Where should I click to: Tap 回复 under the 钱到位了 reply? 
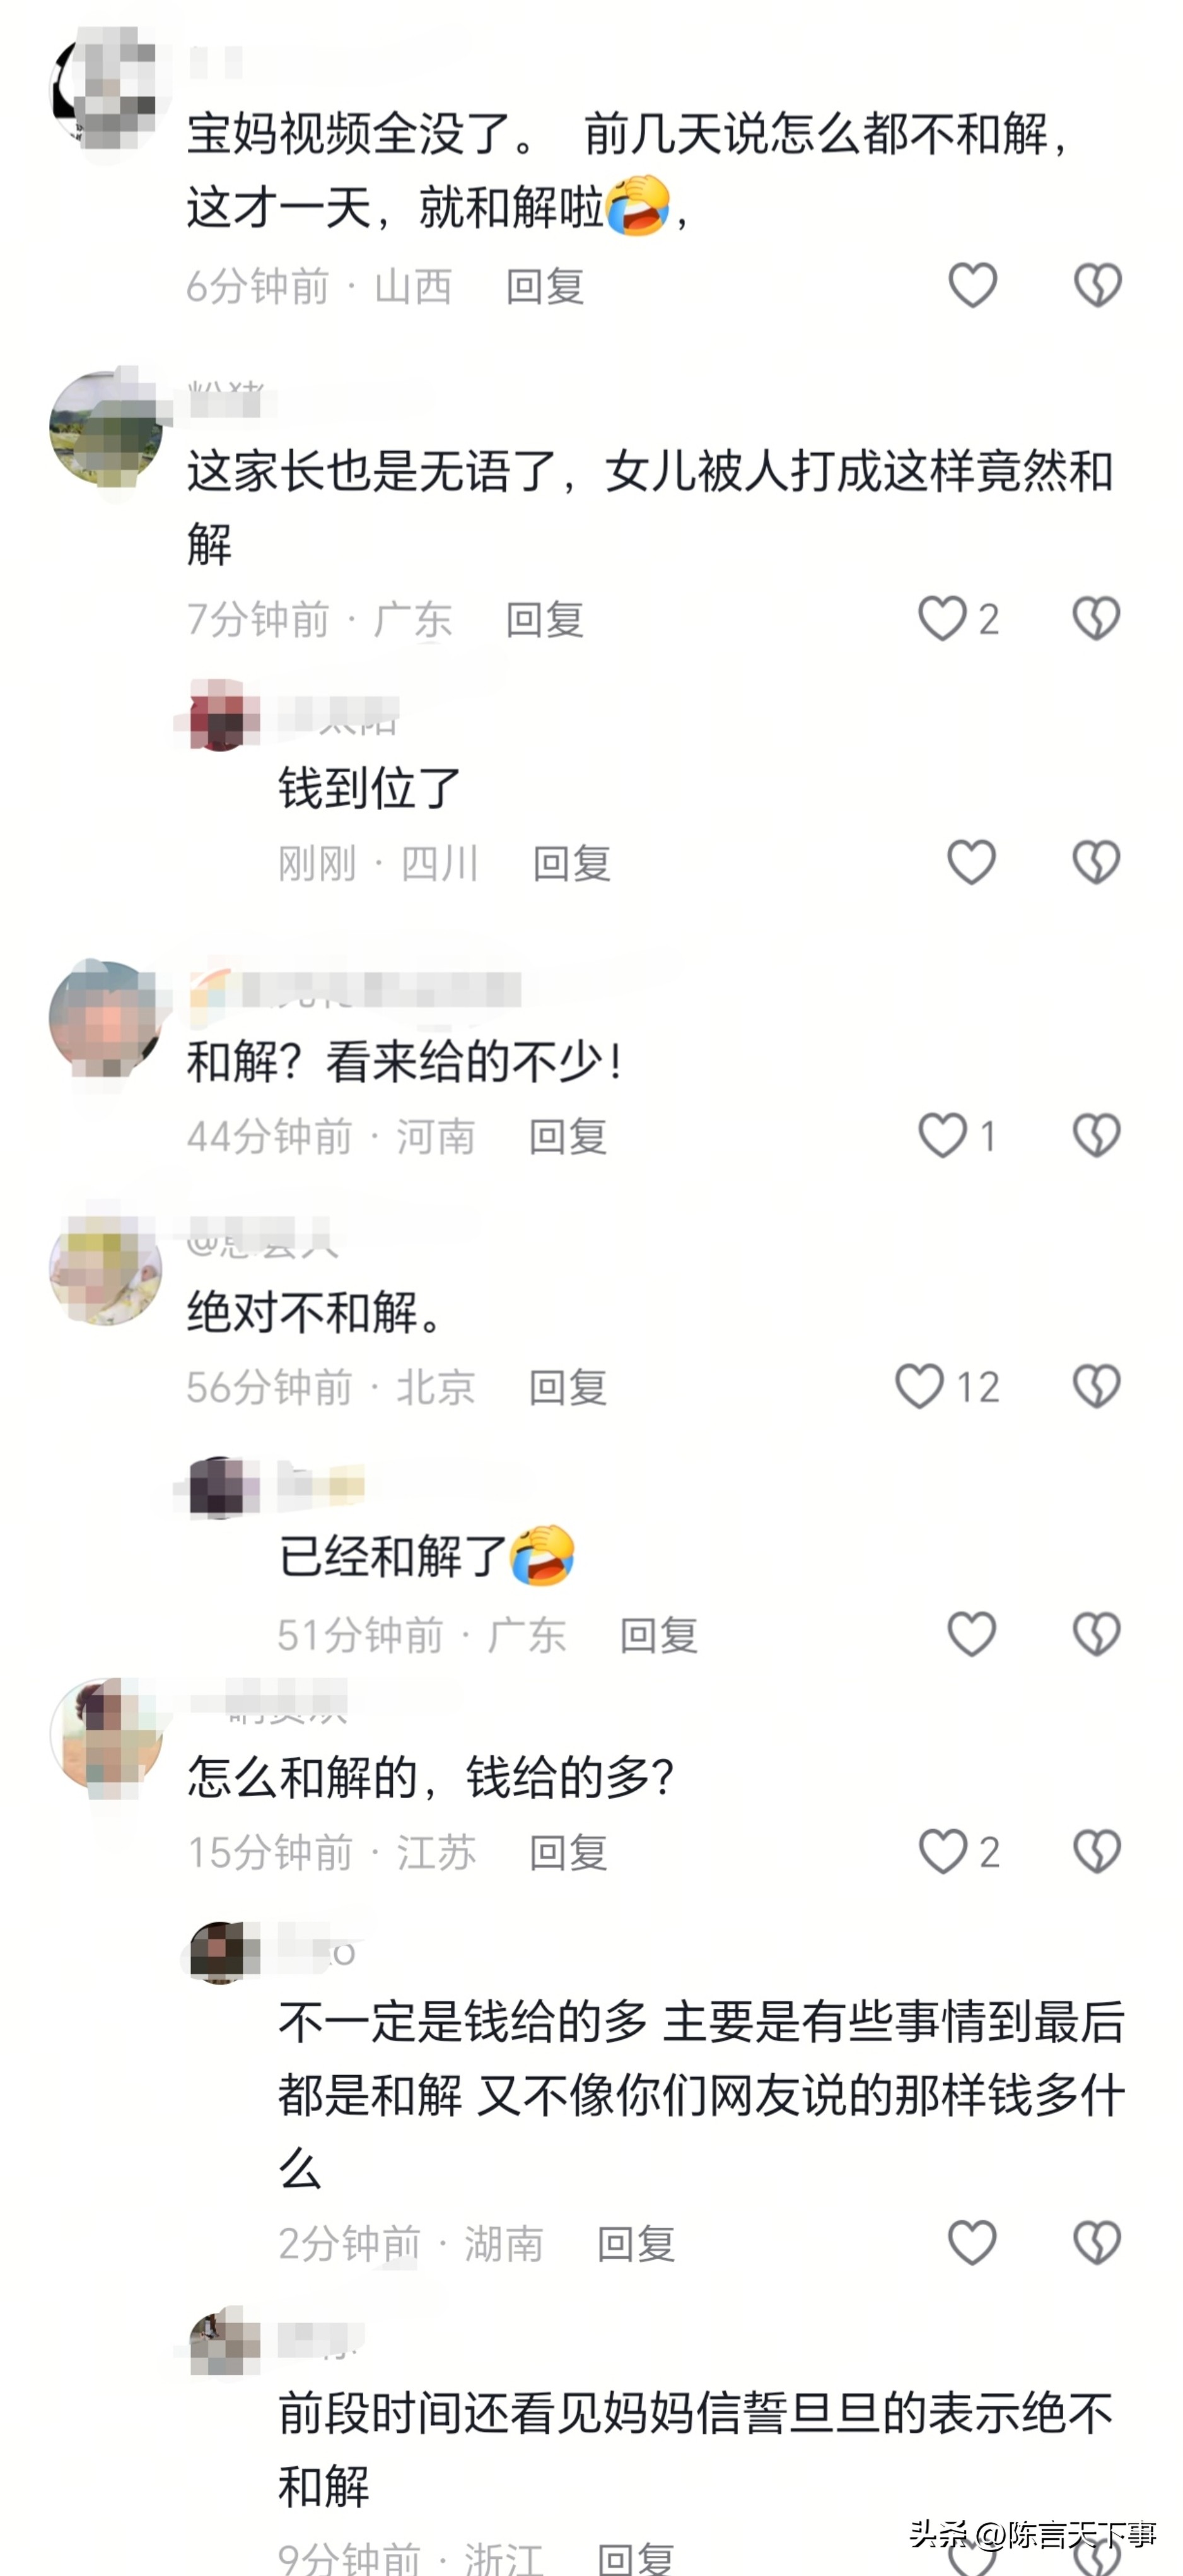pos(571,863)
